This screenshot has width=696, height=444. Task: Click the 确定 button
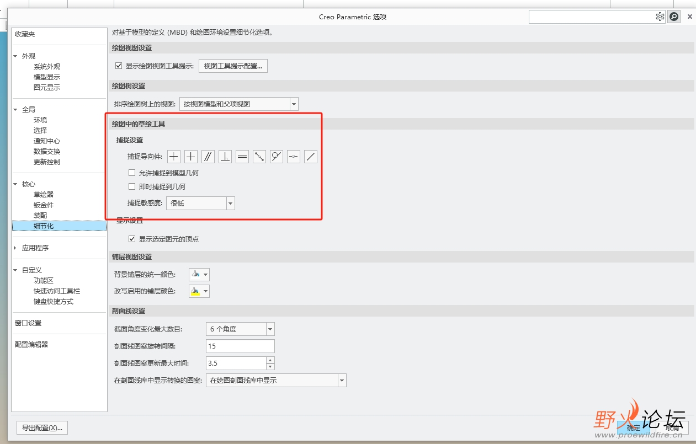click(634, 427)
